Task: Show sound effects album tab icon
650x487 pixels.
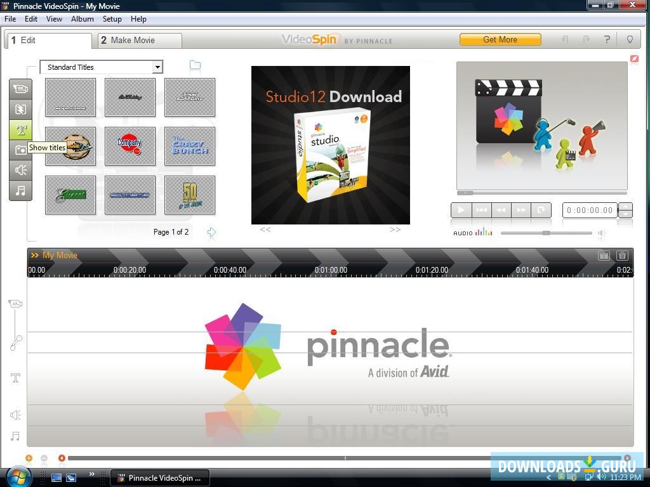Action: click(20, 170)
